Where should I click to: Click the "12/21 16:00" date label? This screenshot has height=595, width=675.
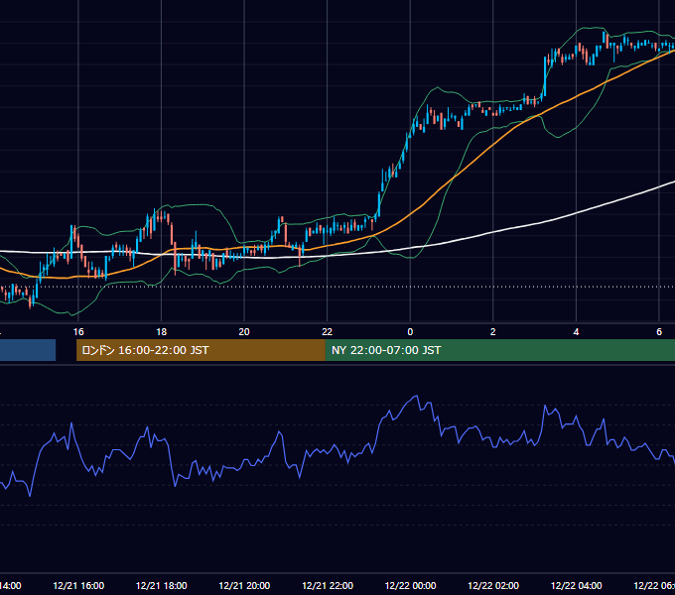[x=78, y=586]
